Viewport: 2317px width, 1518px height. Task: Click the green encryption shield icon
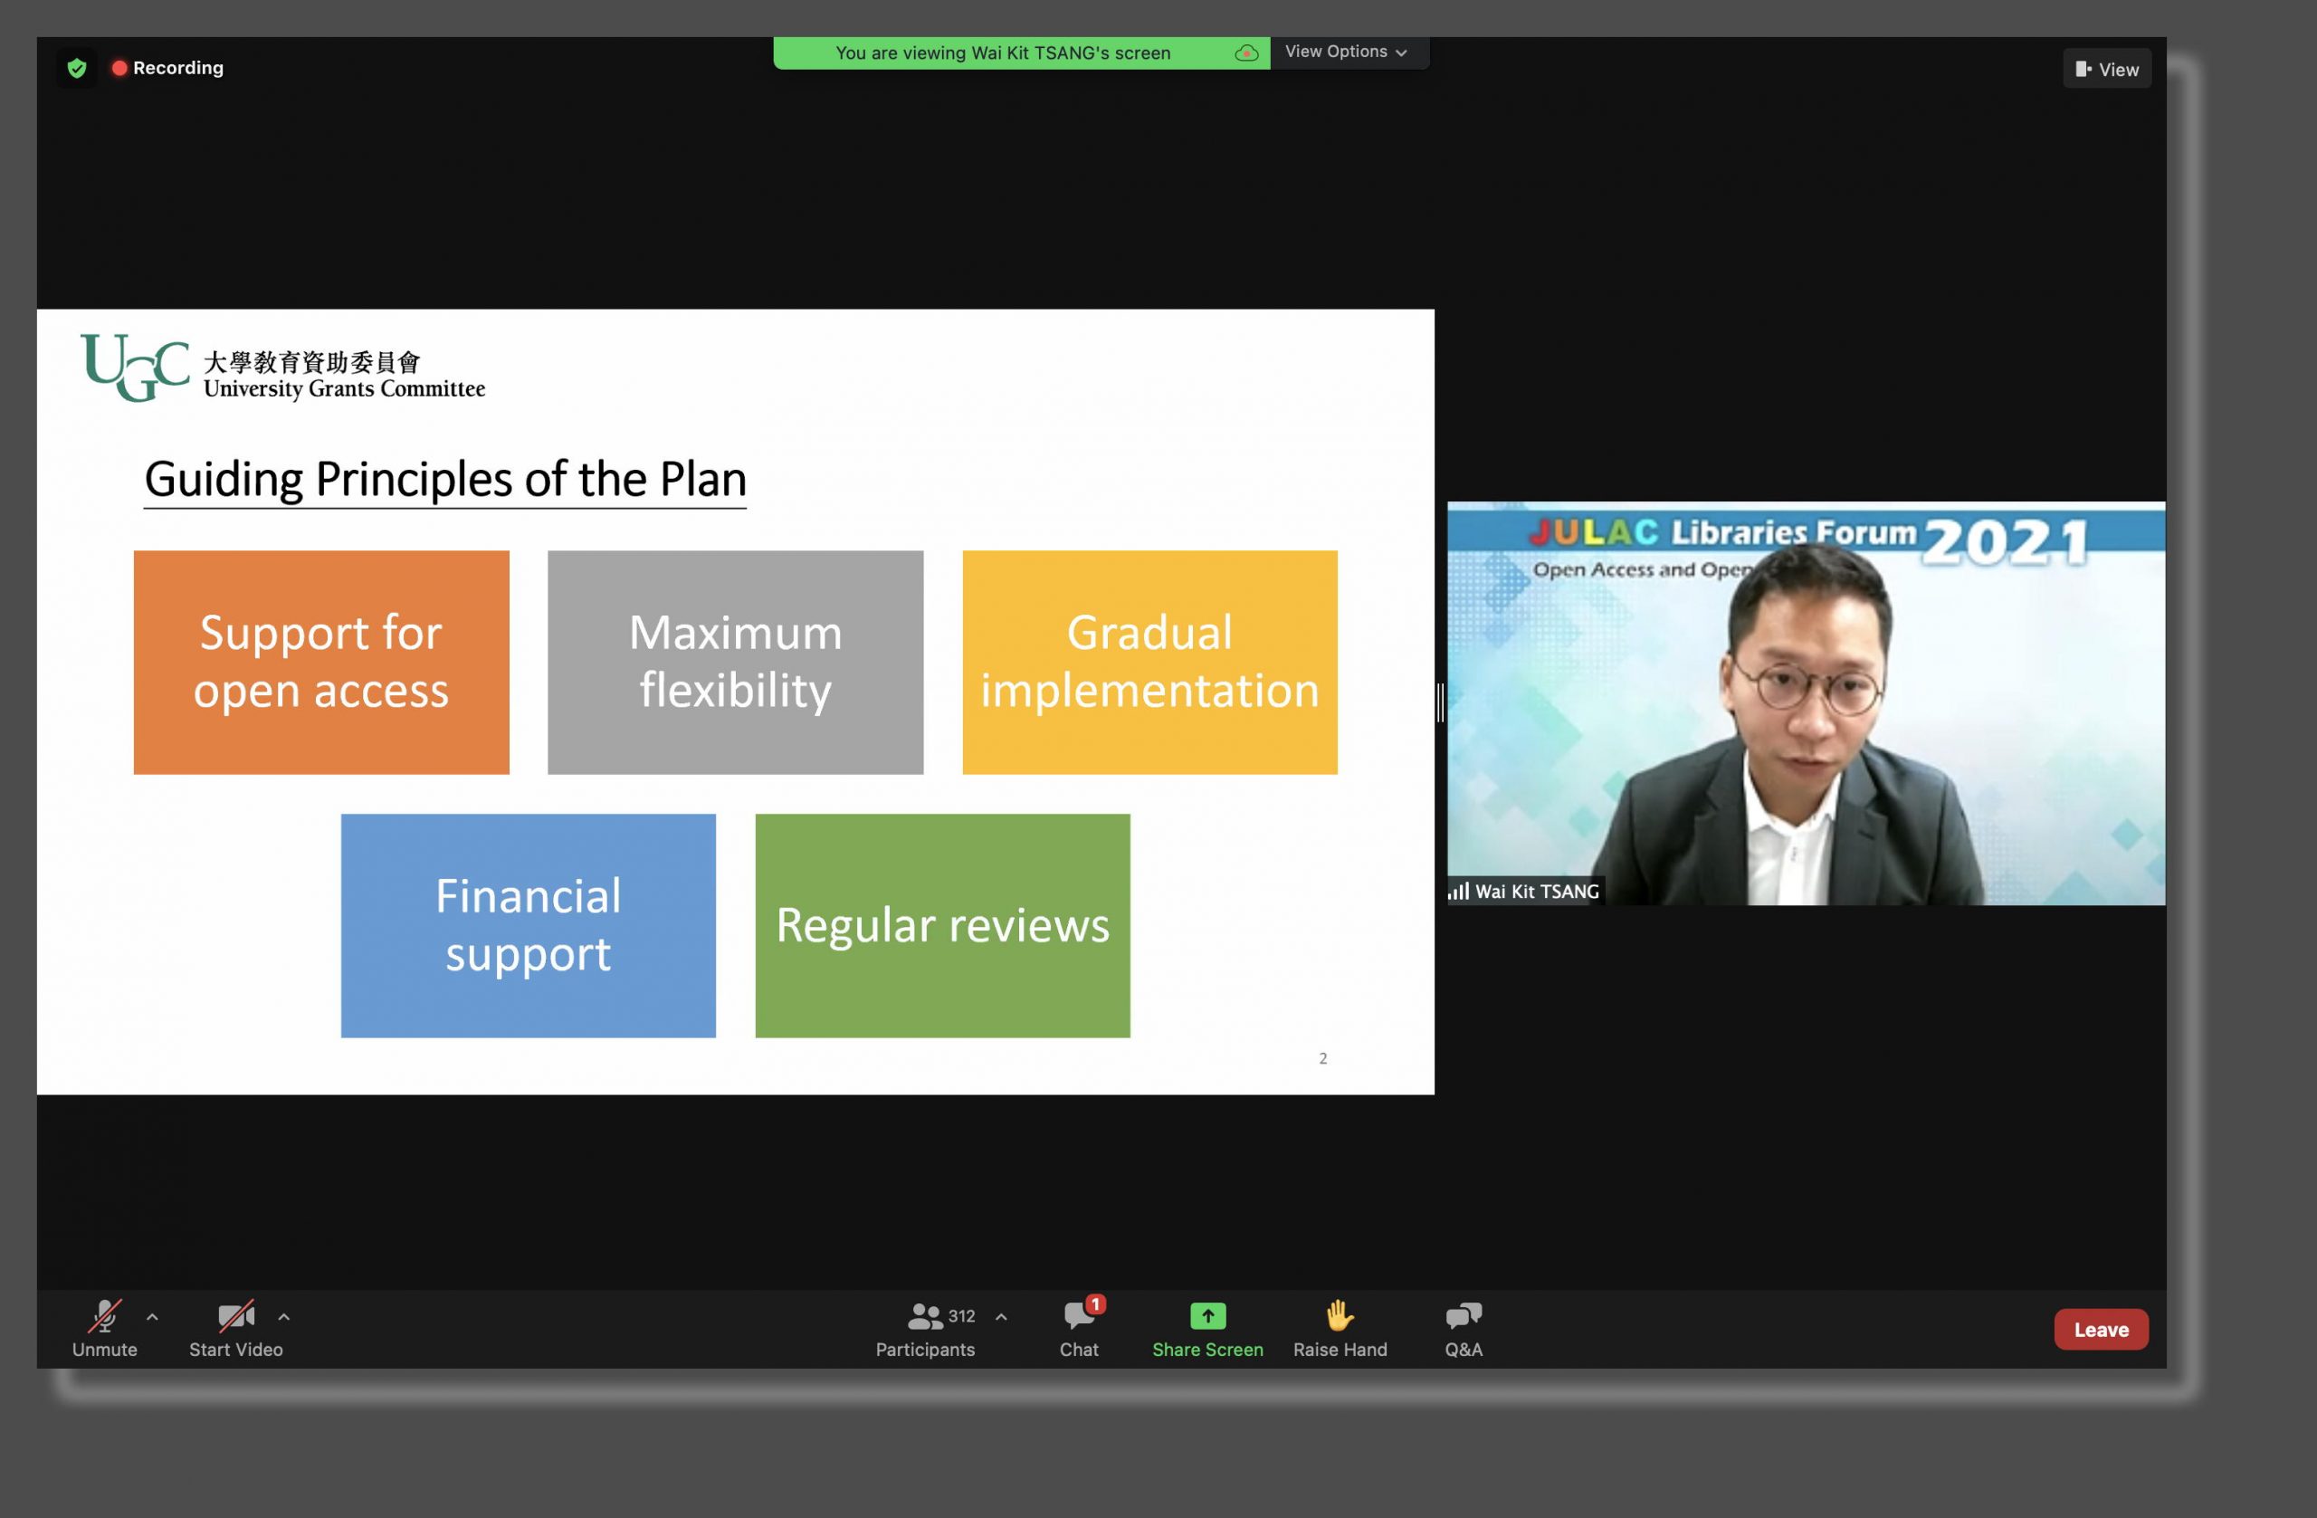[77, 68]
